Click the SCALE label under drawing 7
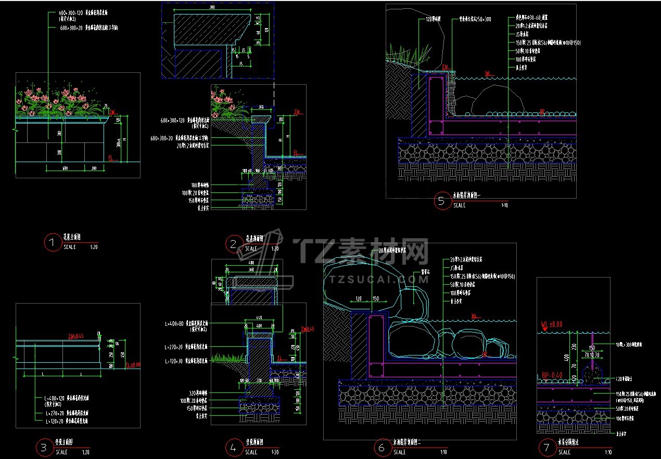This screenshot has height=459, width=661. [564, 452]
